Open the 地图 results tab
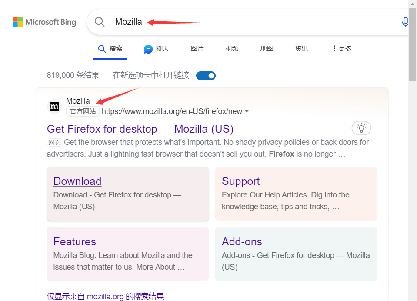Screen dimensions: 417x301 click(x=267, y=48)
